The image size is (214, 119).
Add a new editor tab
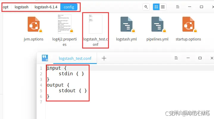104,58
